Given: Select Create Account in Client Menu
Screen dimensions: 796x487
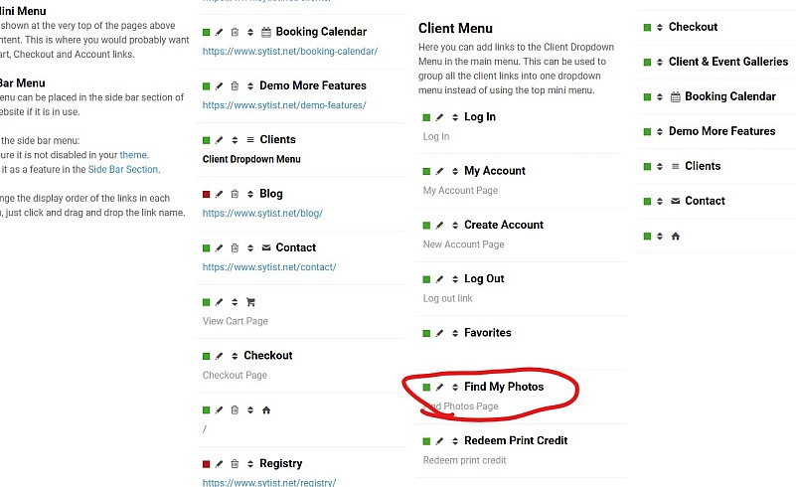Looking at the screenshot, I should tap(504, 225).
